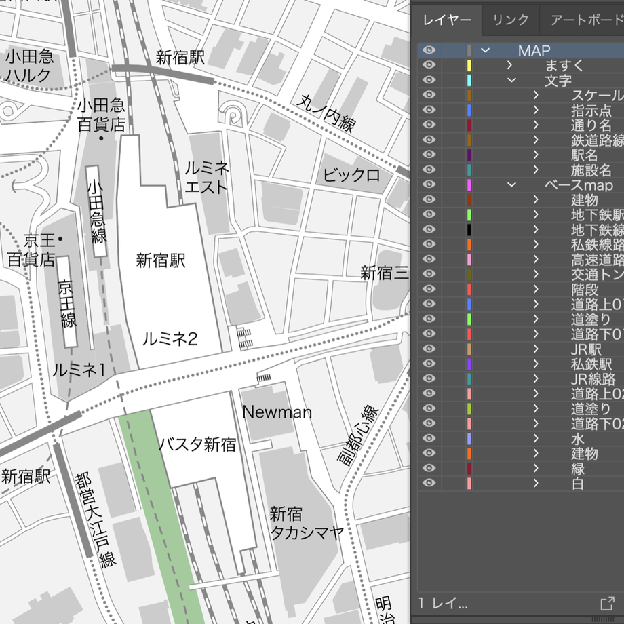Switch to the レイヤー tab
624x624 pixels.
446,20
